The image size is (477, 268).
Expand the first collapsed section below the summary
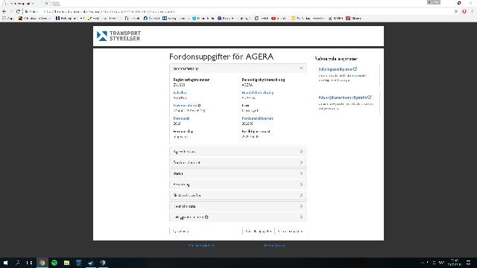pyautogui.click(x=238, y=151)
